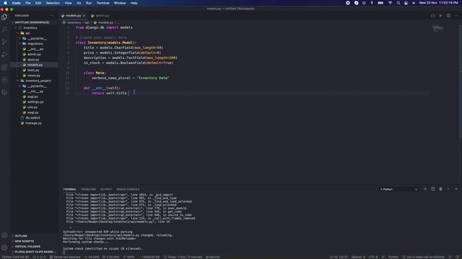Collapse the inventory_project folder
Viewport: 462px width, 259px height.
(38, 81)
